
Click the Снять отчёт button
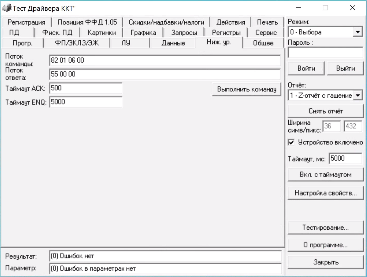(326, 111)
